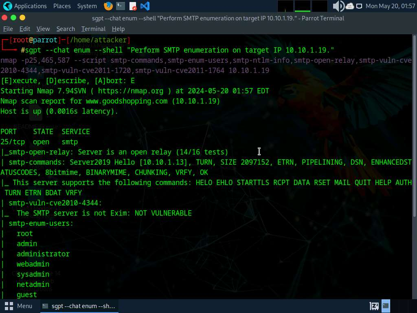The image size is (417, 313).
Task: Click the workspace switcher in bottom panel
Action: 386,306
